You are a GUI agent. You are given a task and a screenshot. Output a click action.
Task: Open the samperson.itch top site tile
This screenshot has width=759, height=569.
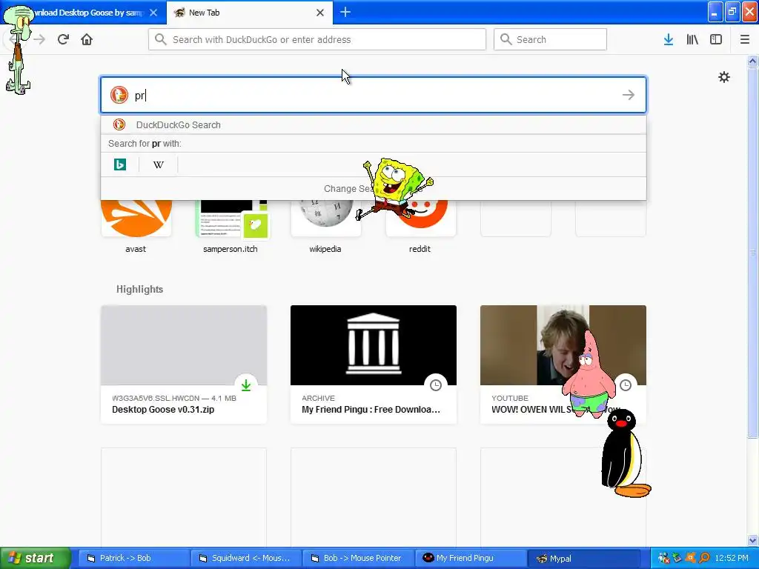(x=231, y=218)
